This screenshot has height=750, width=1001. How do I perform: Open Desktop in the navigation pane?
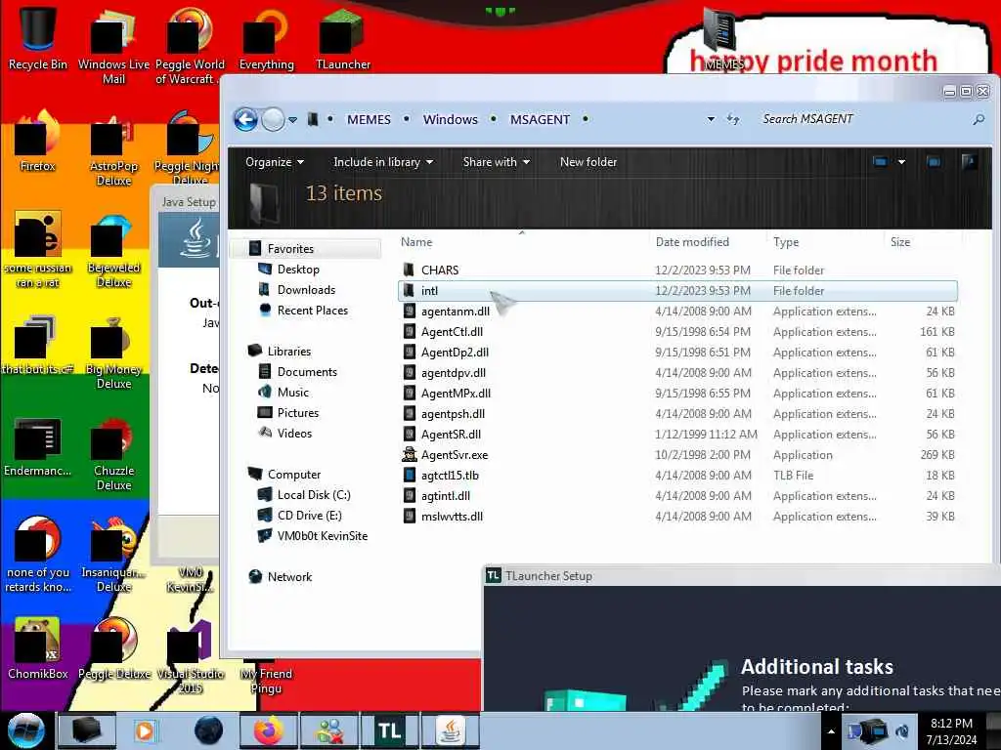[298, 270]
